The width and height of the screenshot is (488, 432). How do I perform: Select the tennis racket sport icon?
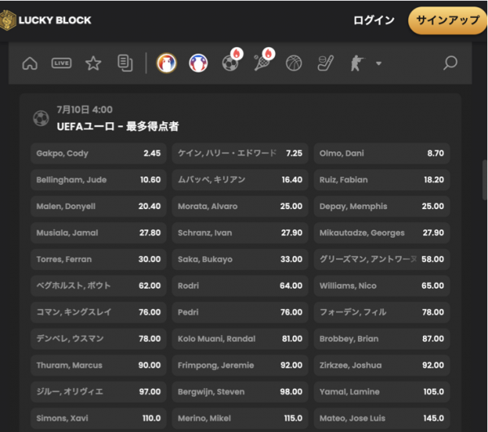(263, 63)
